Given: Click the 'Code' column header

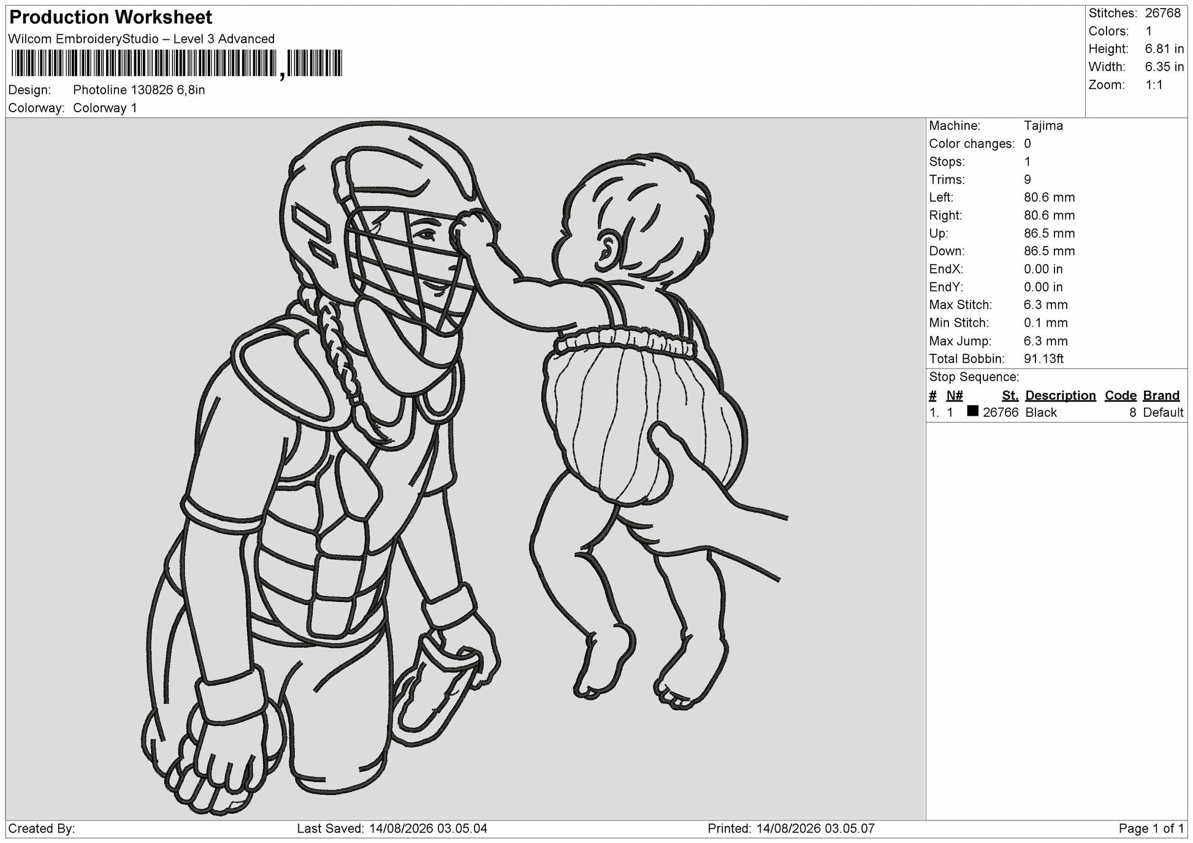Looking at the screenshot, I should (1121, 395).
